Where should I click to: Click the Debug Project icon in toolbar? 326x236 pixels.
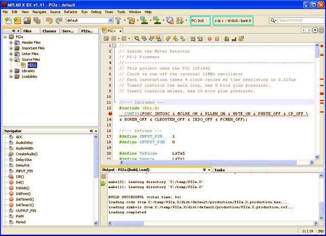click(x=181, y=20)
